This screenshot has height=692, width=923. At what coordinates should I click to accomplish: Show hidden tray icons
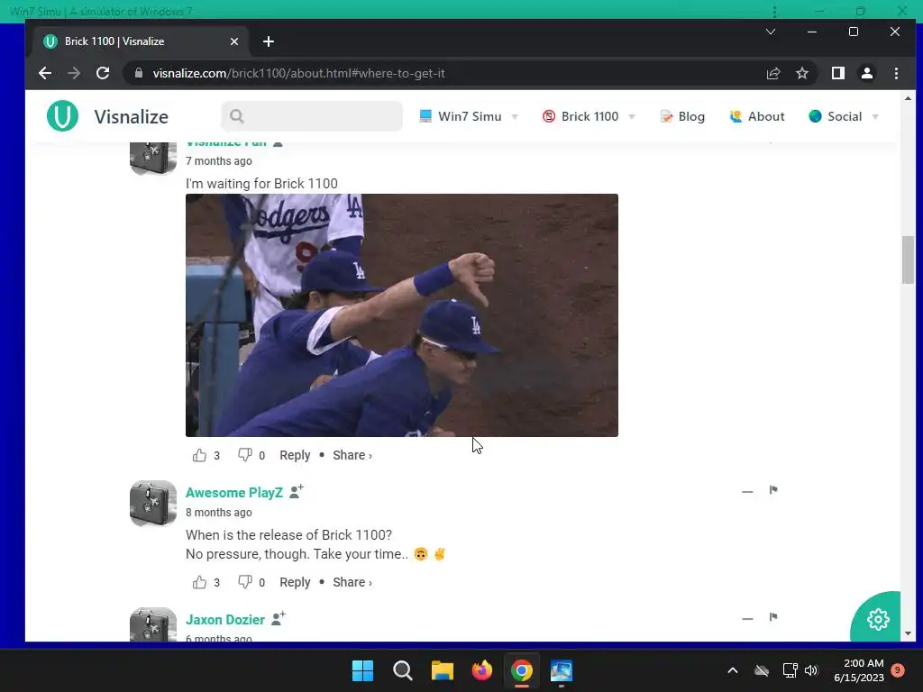click(x=732, y=670)
